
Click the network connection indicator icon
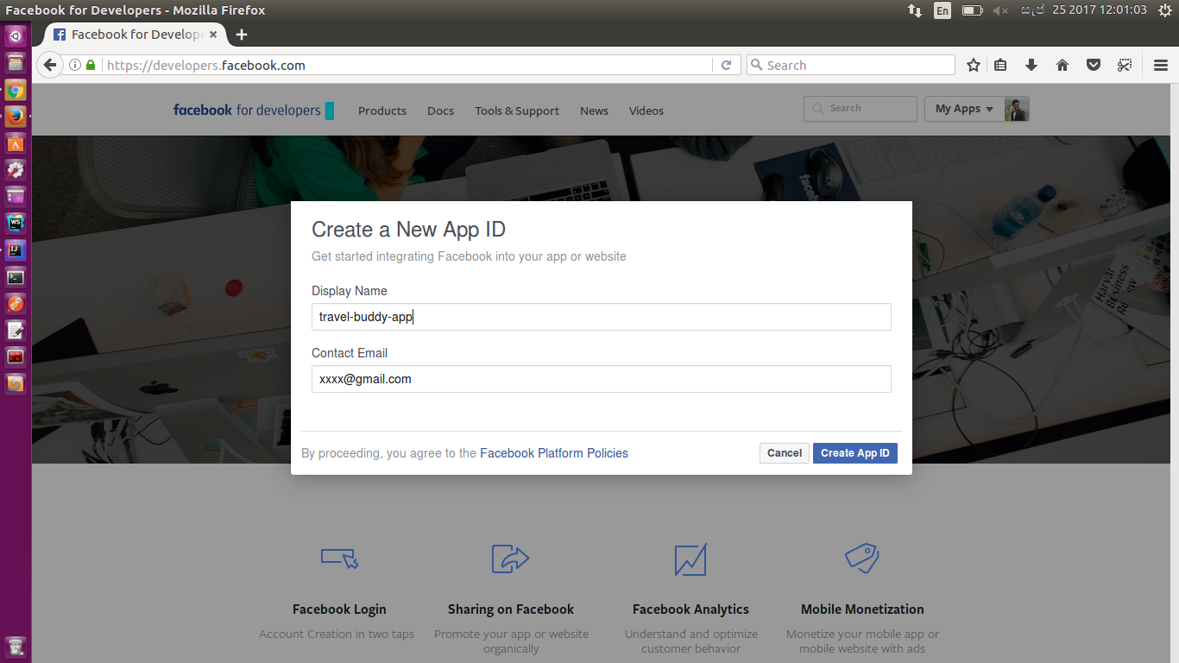point(915,10)
